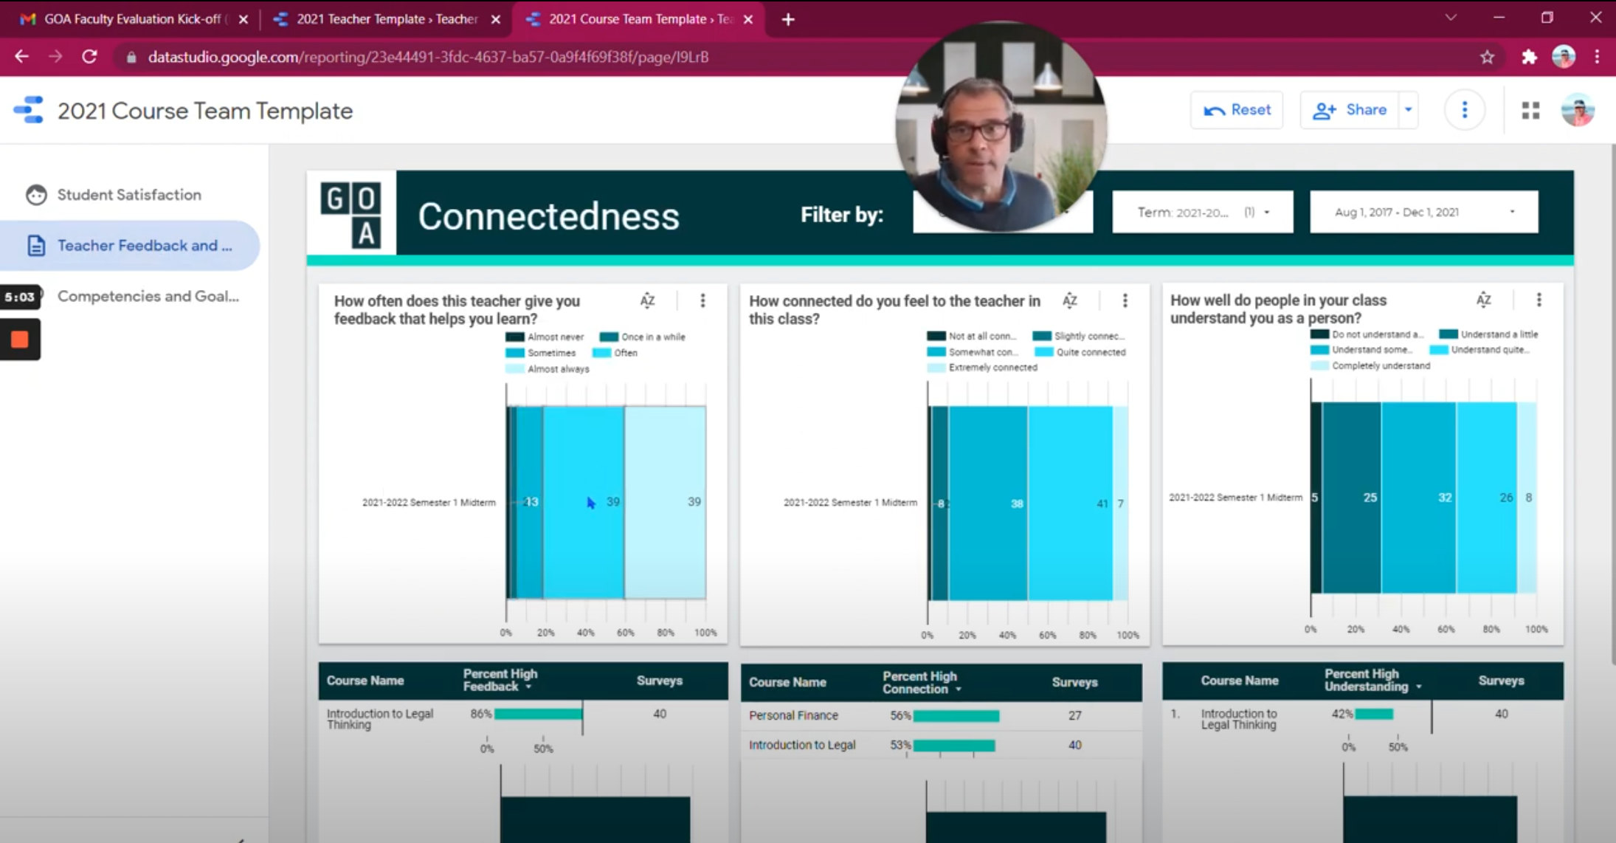The height and width of the screenshot is (843, 1616).
Task: Bookmark this page with the star icon
Action: pos(1487,57)
